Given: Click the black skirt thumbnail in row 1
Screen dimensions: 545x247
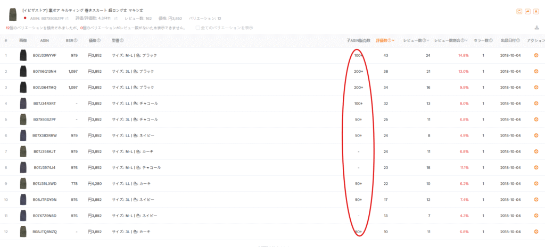Looking at the screenshot, I should click(x=23, y=55).
